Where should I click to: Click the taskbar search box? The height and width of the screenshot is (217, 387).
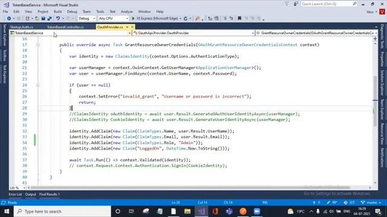(62, 212)
